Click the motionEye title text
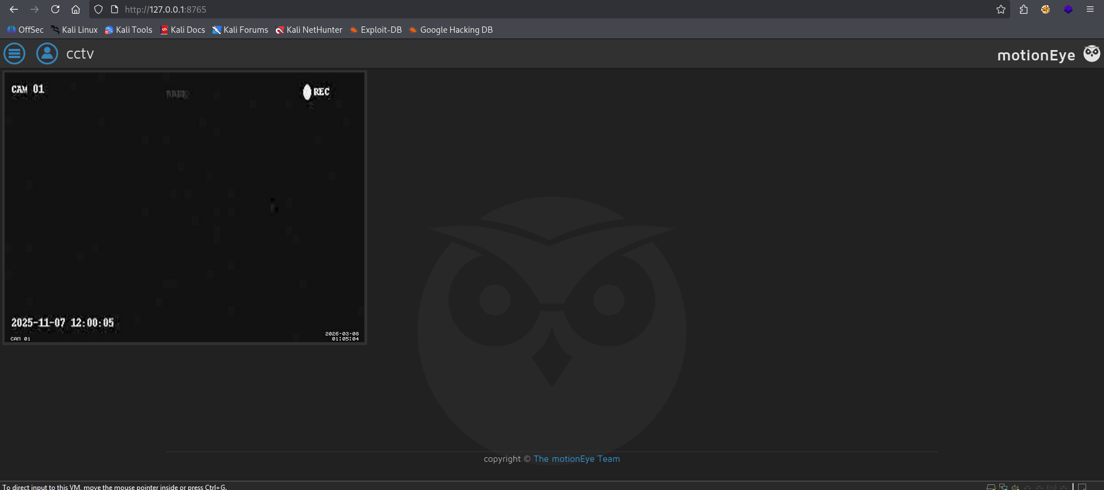Viewport: 1104px width, 490px height. coord(1036,55)
